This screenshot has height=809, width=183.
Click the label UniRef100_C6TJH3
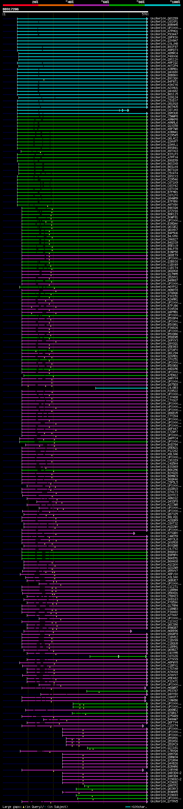click(164, 110)
